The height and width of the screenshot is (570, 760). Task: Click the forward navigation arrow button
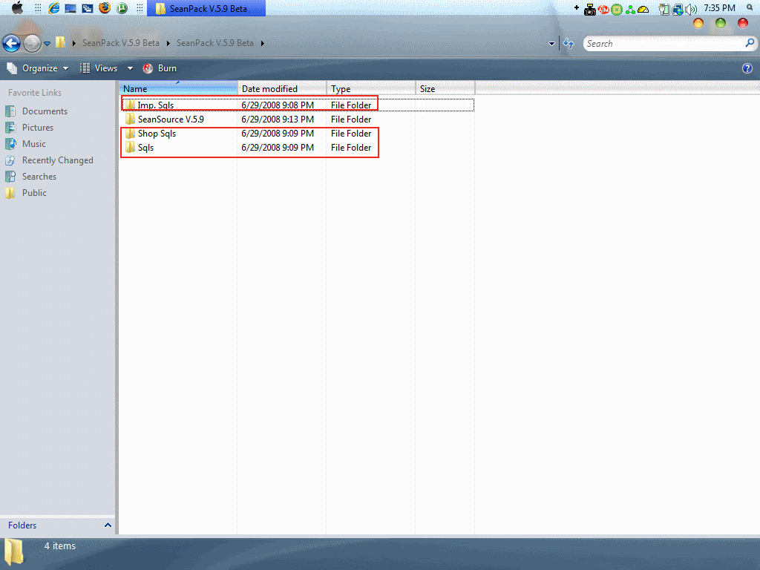pyautogui.click(x=32, y=43)
